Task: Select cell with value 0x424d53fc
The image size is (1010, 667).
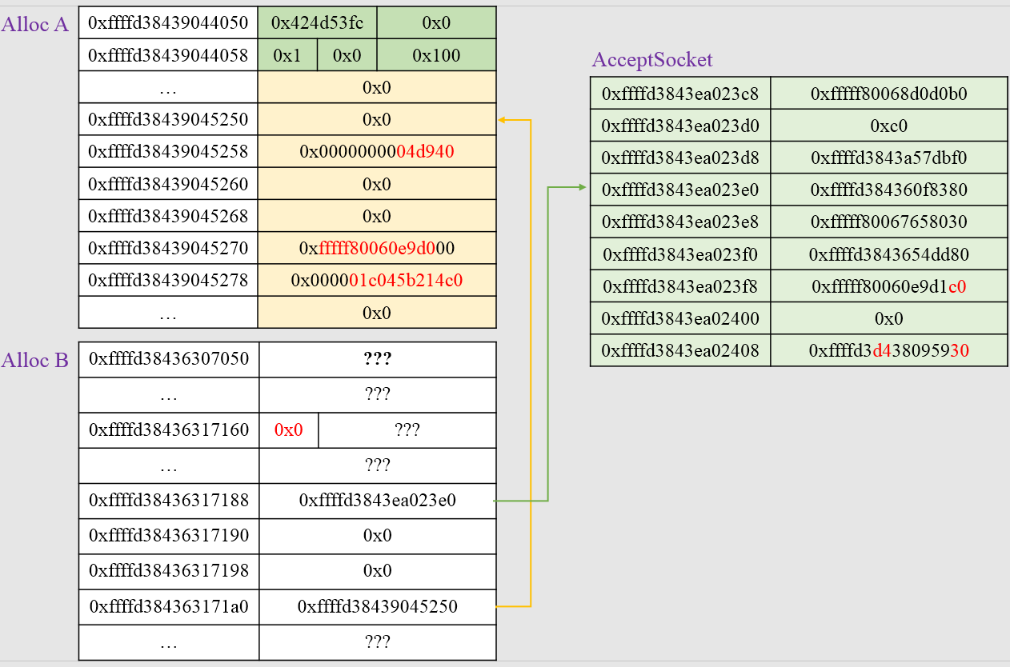Action: click(317, 23)
